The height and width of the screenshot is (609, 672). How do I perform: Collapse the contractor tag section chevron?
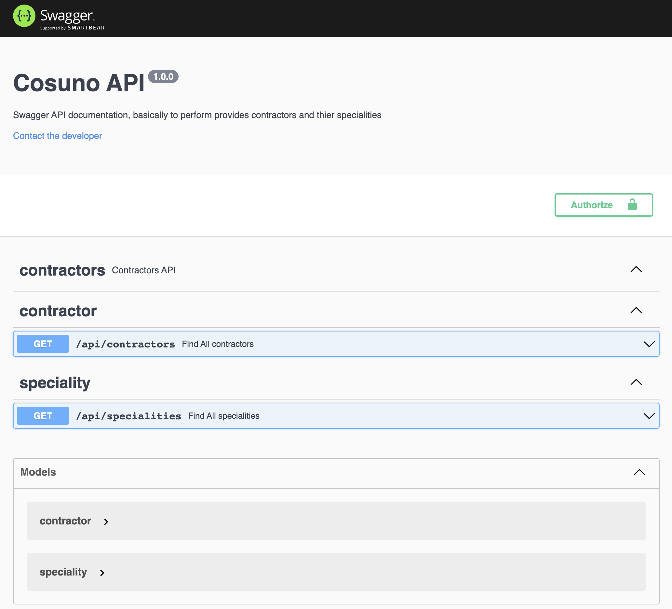coord(636,310)
